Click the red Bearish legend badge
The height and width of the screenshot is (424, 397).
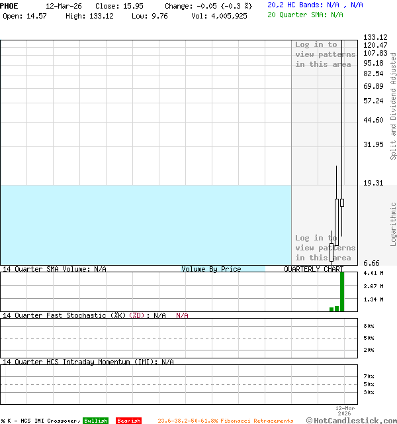(x=128, y=421)
